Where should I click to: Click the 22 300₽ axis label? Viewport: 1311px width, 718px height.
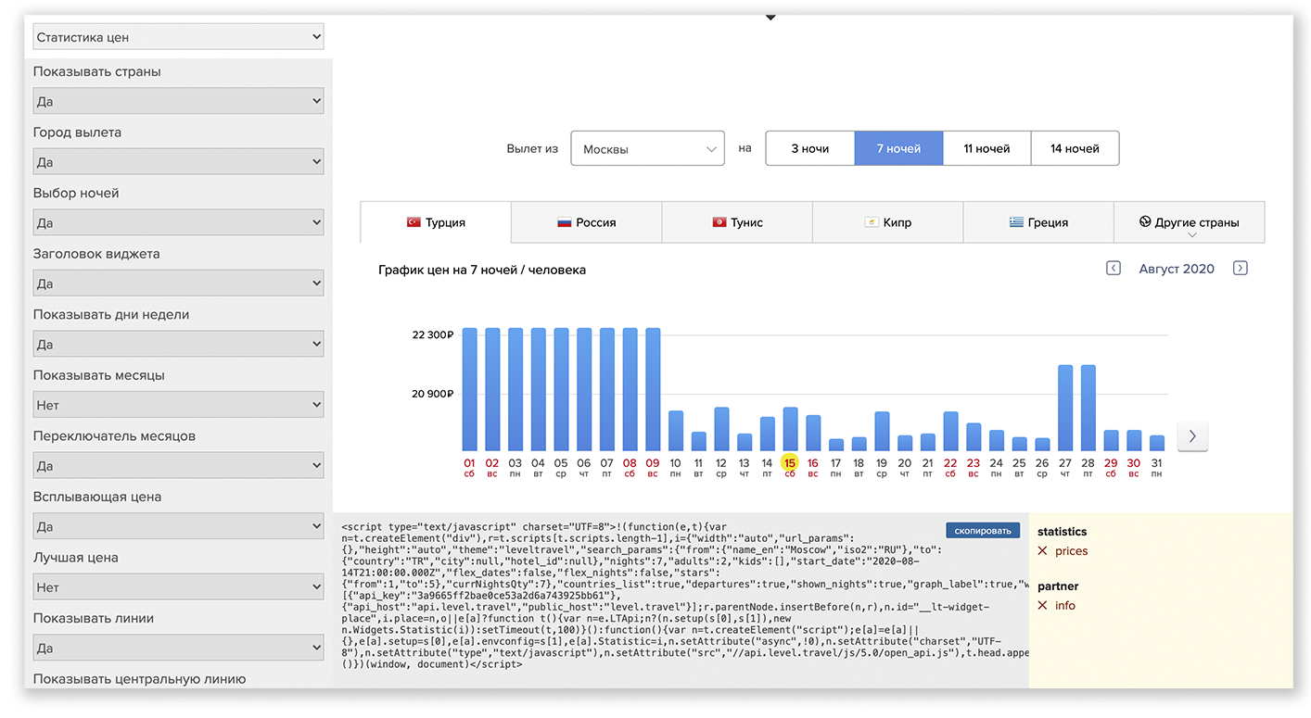432,334
